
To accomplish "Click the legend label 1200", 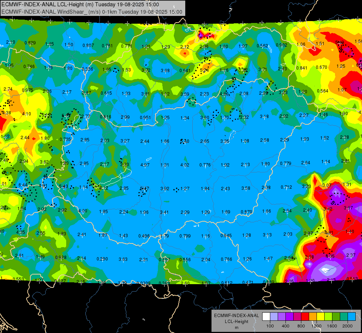I will coord(316,326).
